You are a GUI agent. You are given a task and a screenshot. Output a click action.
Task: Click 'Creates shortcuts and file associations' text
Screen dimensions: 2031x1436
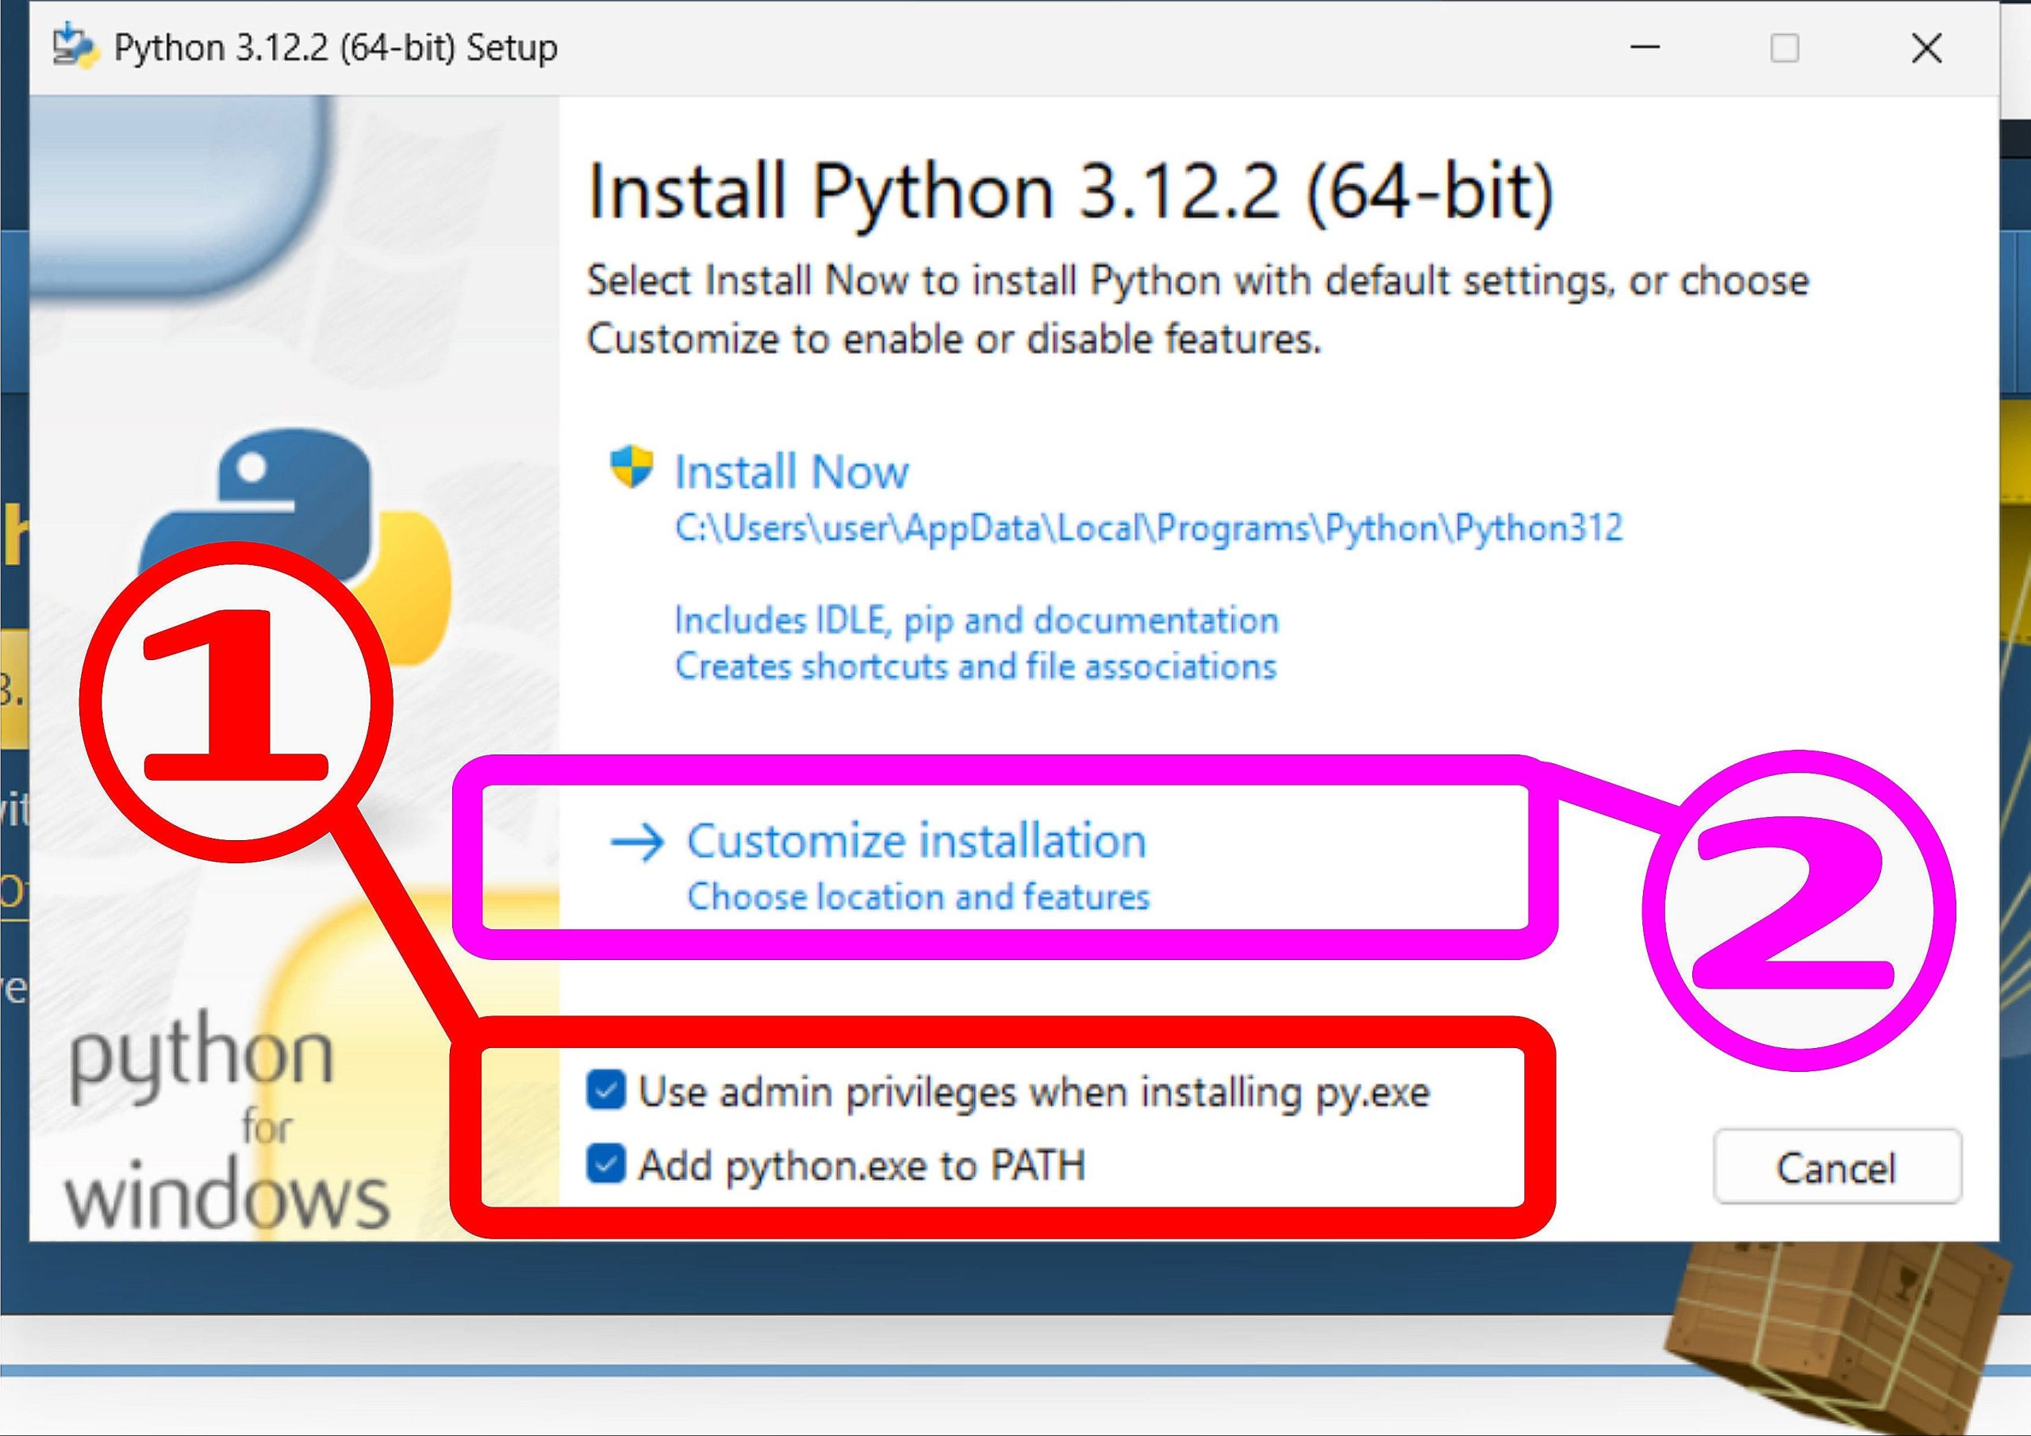pyautogui.click(x=976, y=666)
